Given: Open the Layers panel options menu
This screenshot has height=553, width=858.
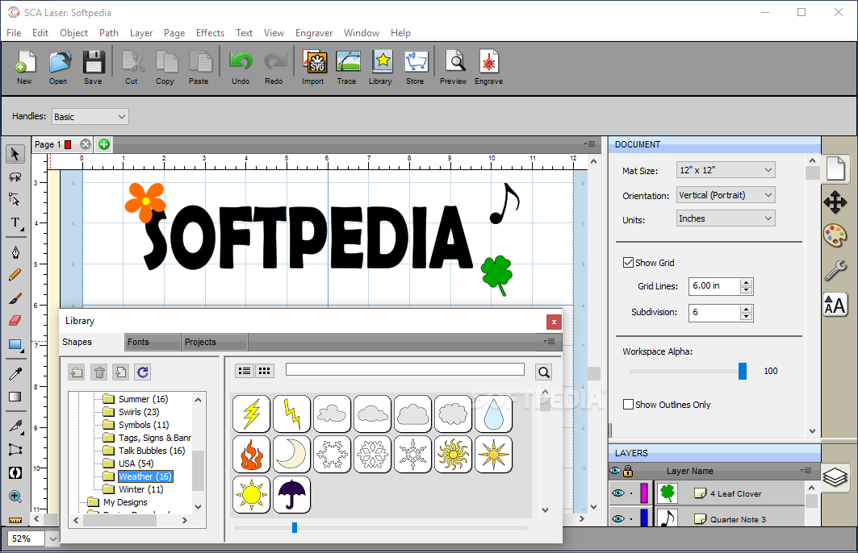Looking at the screenshot, I should 806,471.
